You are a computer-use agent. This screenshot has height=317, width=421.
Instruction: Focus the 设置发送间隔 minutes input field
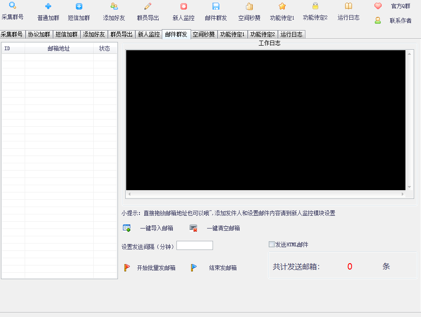pos(195,245)
